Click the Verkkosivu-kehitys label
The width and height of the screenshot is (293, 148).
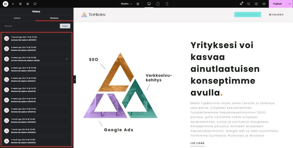pos(159,78)
